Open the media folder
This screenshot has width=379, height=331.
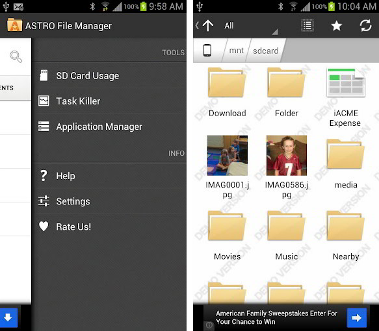[x=346, y=164]
